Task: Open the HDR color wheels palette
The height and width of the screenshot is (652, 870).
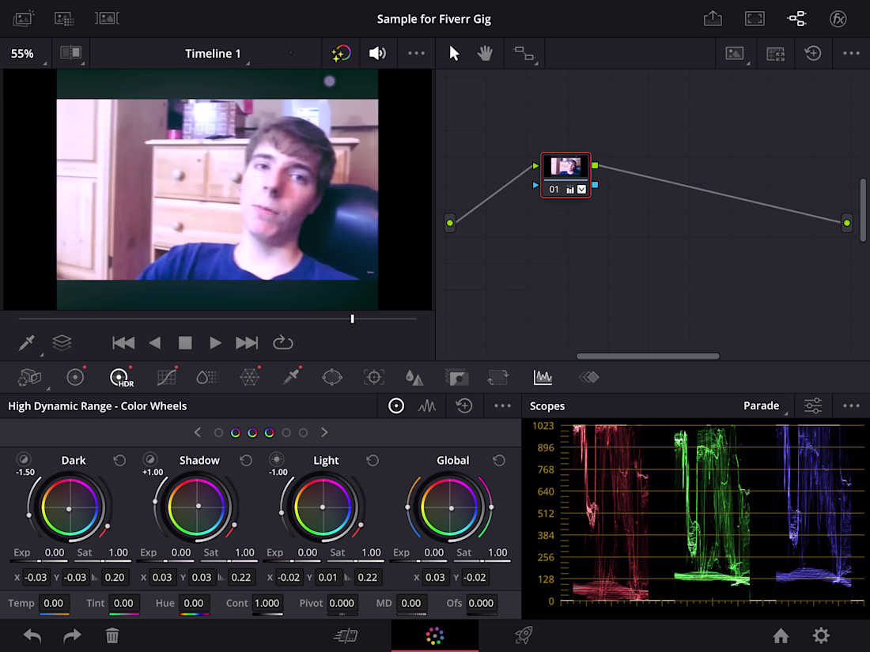Action: [121, 378]
